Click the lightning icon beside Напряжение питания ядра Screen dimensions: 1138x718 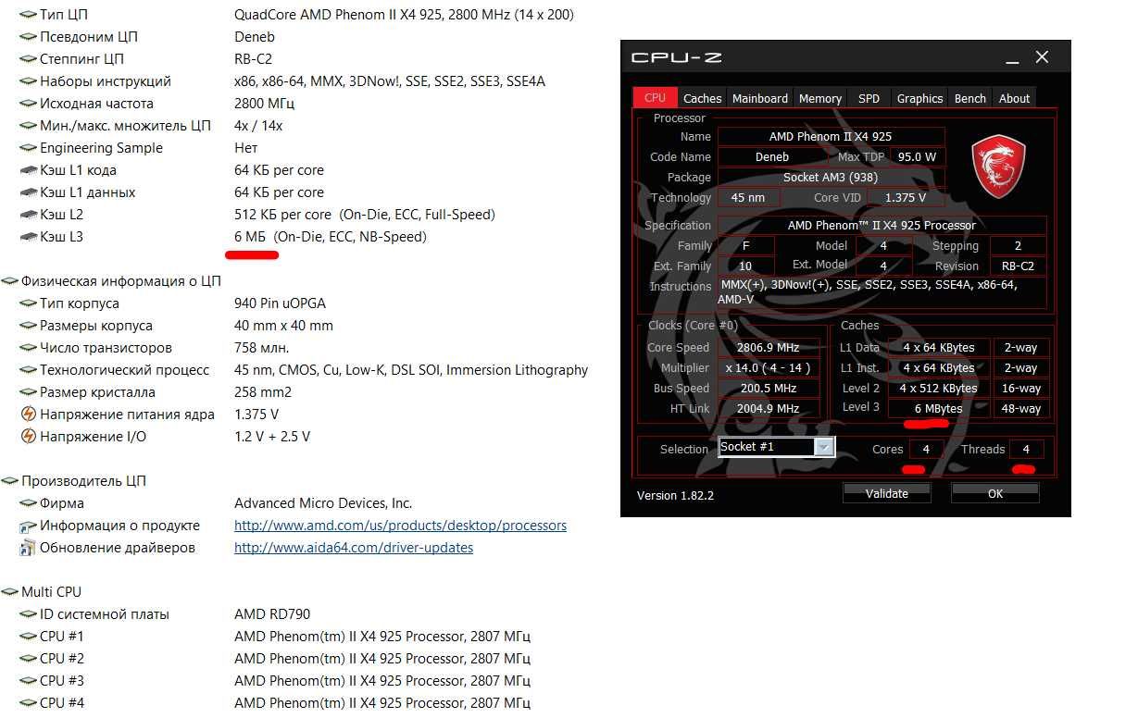(x=28, y=415)
